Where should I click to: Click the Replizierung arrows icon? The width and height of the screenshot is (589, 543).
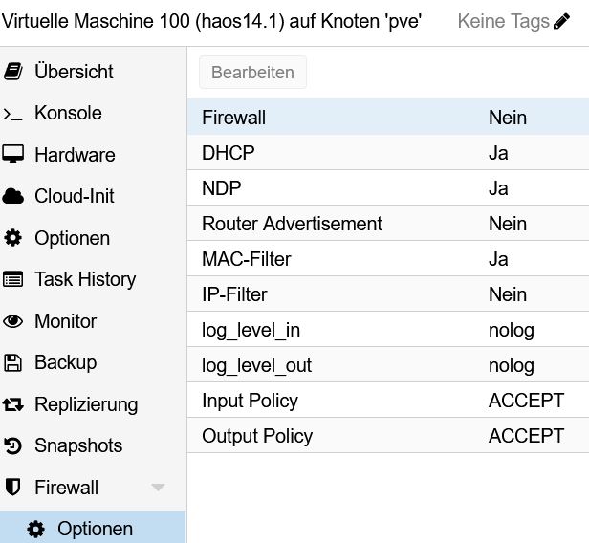point(13,404)
